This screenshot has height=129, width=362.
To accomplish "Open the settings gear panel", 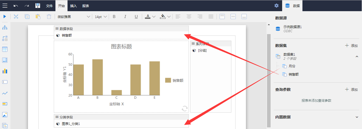I will (x=276, y=6).
